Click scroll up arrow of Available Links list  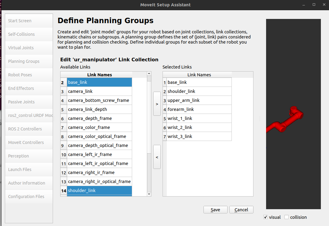point(149,74)
